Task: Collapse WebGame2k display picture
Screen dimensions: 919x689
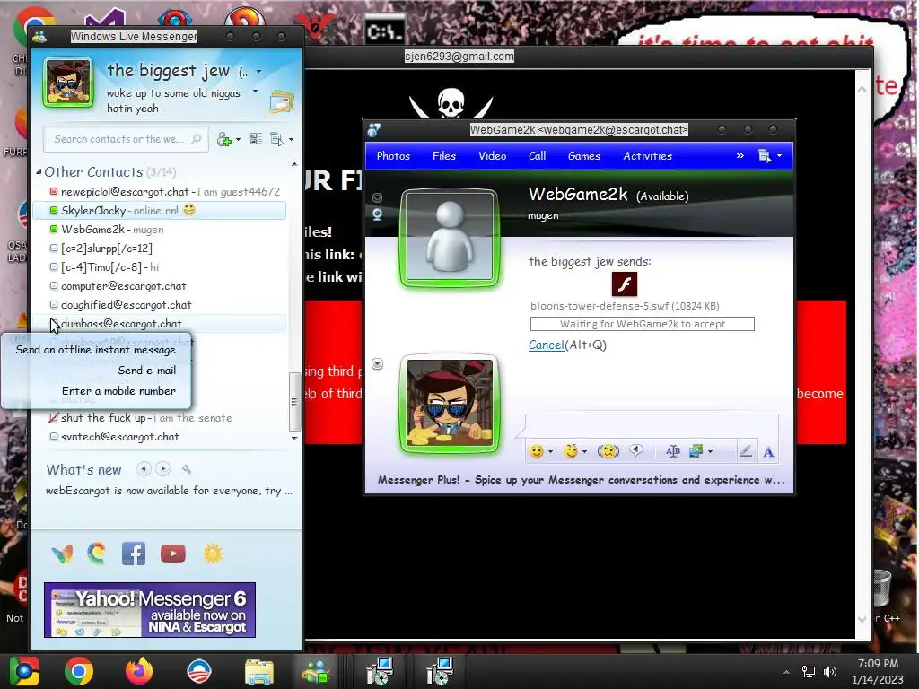Action: point(378,197)
